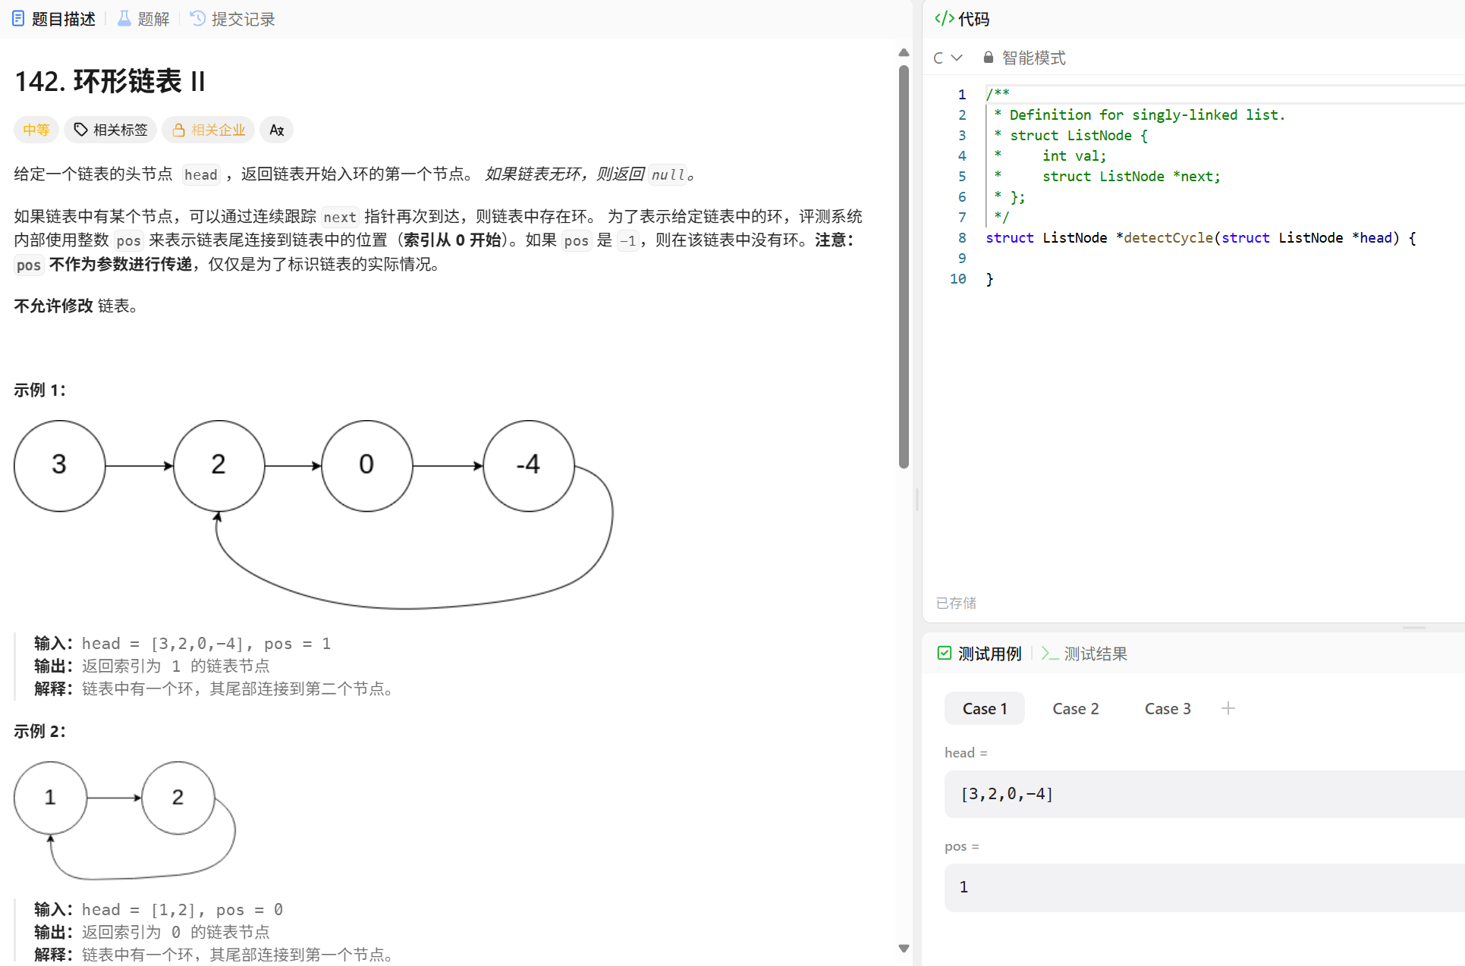Image resolution: width=1465 pixels, height=966 pixels.
Task: Click the lock icon in 相关企业
Action: (178, 130)
